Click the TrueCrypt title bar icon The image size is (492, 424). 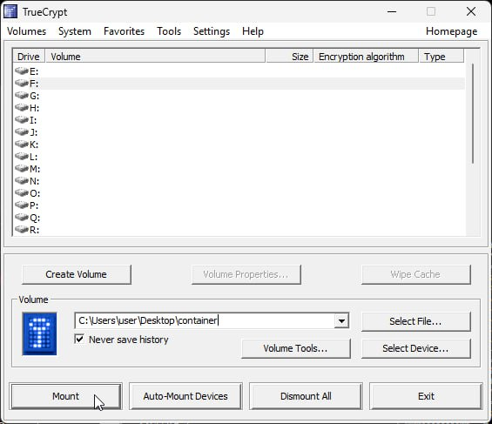click(10, 11)
